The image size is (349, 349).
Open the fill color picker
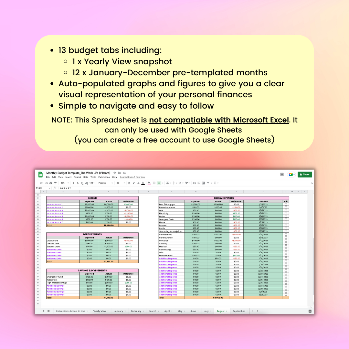[x=149, y=183]
